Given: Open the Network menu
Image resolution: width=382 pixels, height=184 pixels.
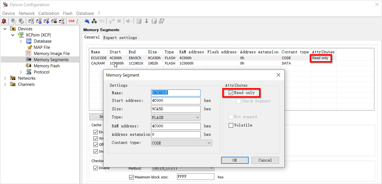Looking at the screenshot, I should pos(27,13).
